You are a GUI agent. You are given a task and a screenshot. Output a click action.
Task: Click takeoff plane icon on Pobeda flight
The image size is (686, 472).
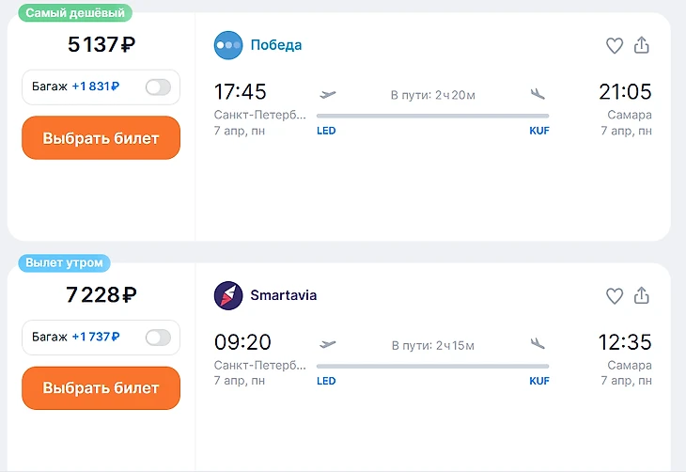328,94
